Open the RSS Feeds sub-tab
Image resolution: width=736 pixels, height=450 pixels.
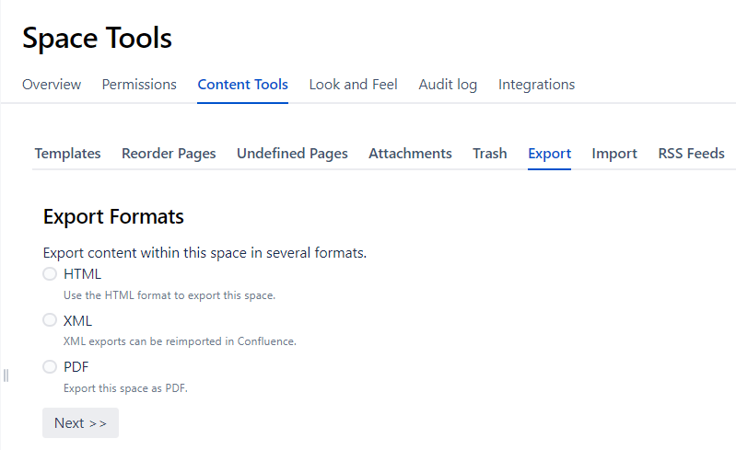[x=691, y=154]
